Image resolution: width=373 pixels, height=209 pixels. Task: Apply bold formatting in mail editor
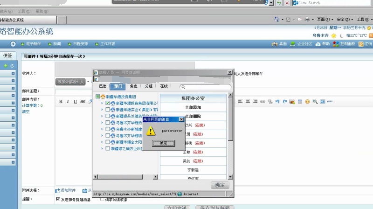coord(61,102)
